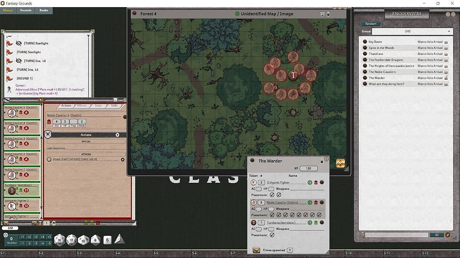The image size is (460, 258).
Task: Click the Random encounter button
Action: [371, 24]
